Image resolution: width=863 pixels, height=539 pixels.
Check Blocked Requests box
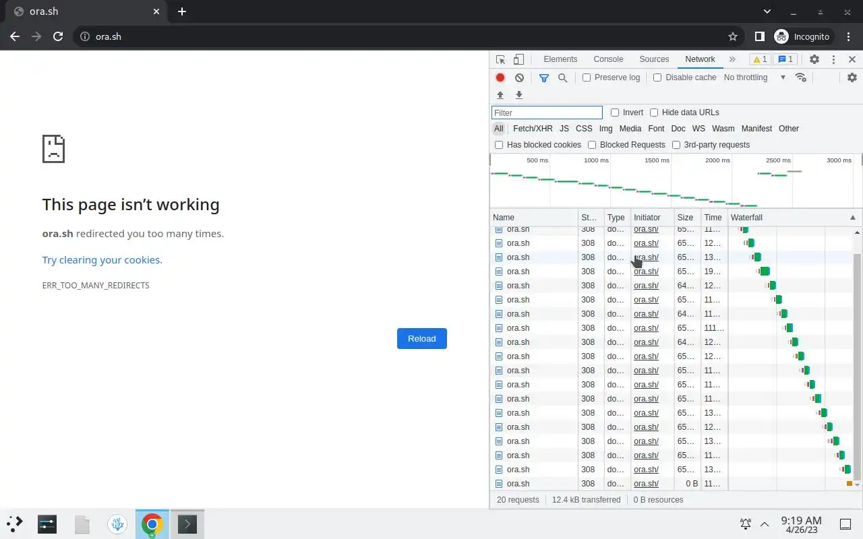592,145
